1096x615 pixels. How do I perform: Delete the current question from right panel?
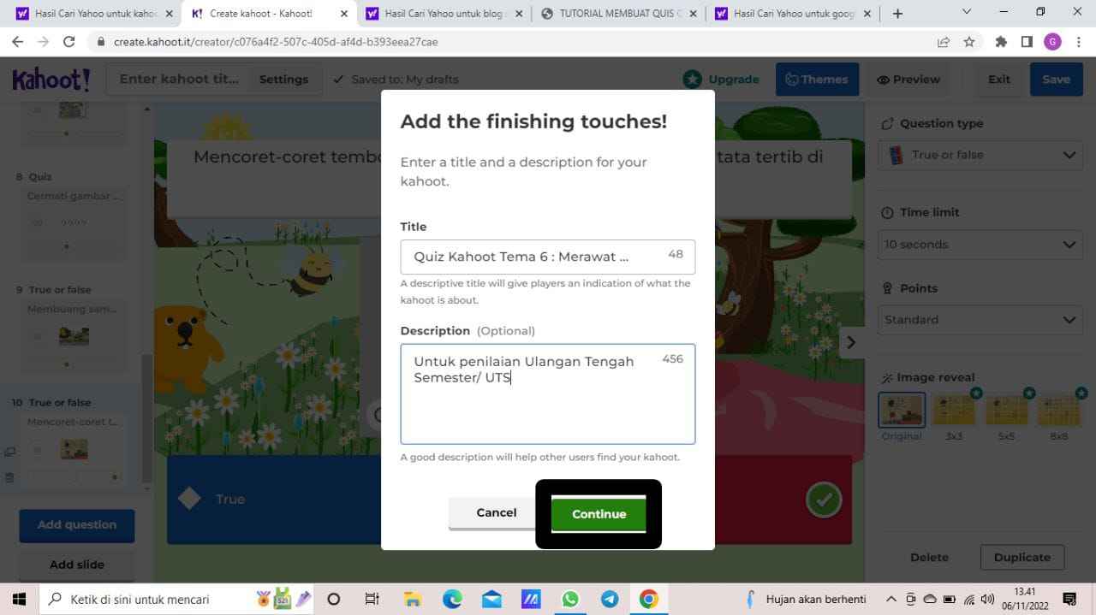(x=929, y=558)
